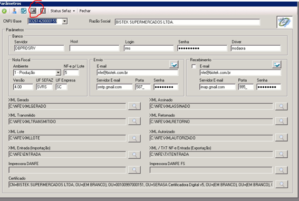Click the C:\NFE\TXTENTRADA path field
The width and height of the screenshot is (299, 201).
211,154
